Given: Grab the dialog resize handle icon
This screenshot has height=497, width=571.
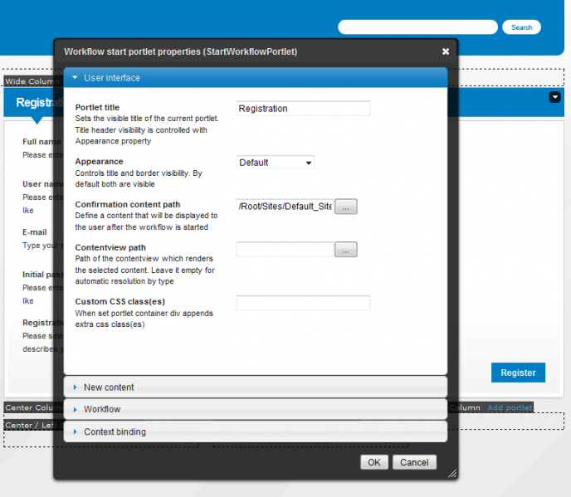Looking at the screenshot, I should pyautogui.click(x=452, y=473).
